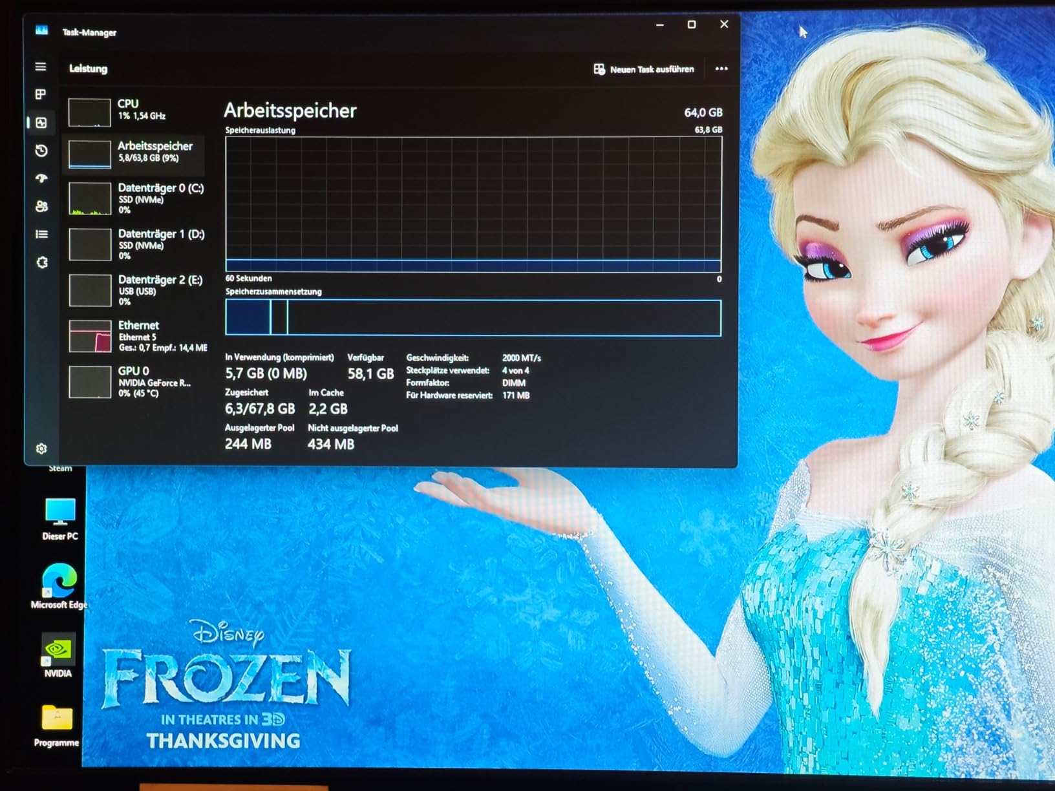Click the Verfügbar value 58,1 GB

[370, 374]
